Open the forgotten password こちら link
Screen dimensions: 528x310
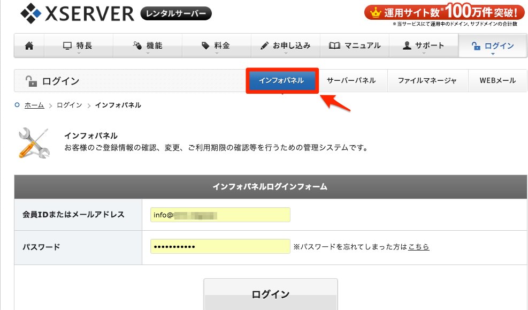pyautogui.click(x=418, y=247)
